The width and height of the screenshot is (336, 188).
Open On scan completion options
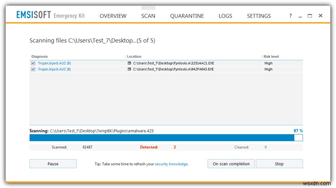[231, 164]
